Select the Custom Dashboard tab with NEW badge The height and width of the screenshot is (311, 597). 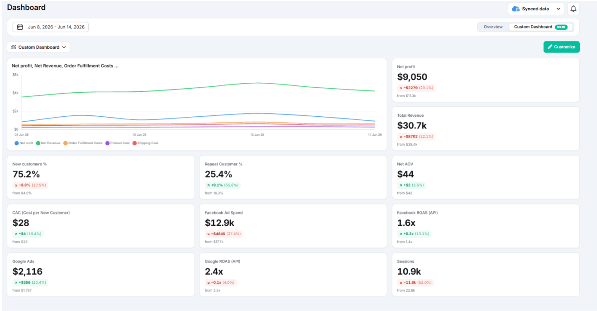pyautogui.click(x=541, y=27)
